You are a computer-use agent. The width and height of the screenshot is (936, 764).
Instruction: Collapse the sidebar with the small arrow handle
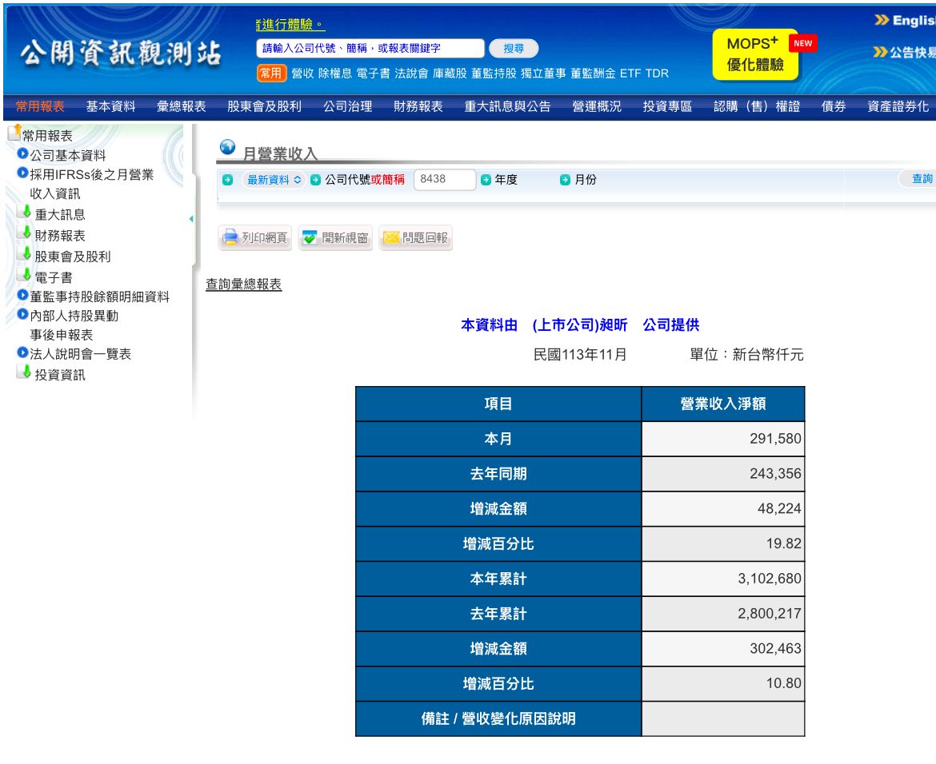point(190,219)
